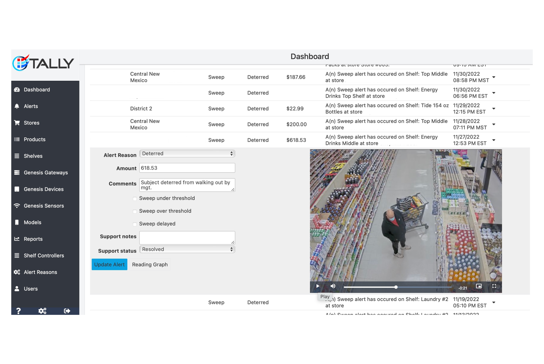The image size is (544, 364).
Task: Open the Reading Graph
Action: (x=150, y=265)
